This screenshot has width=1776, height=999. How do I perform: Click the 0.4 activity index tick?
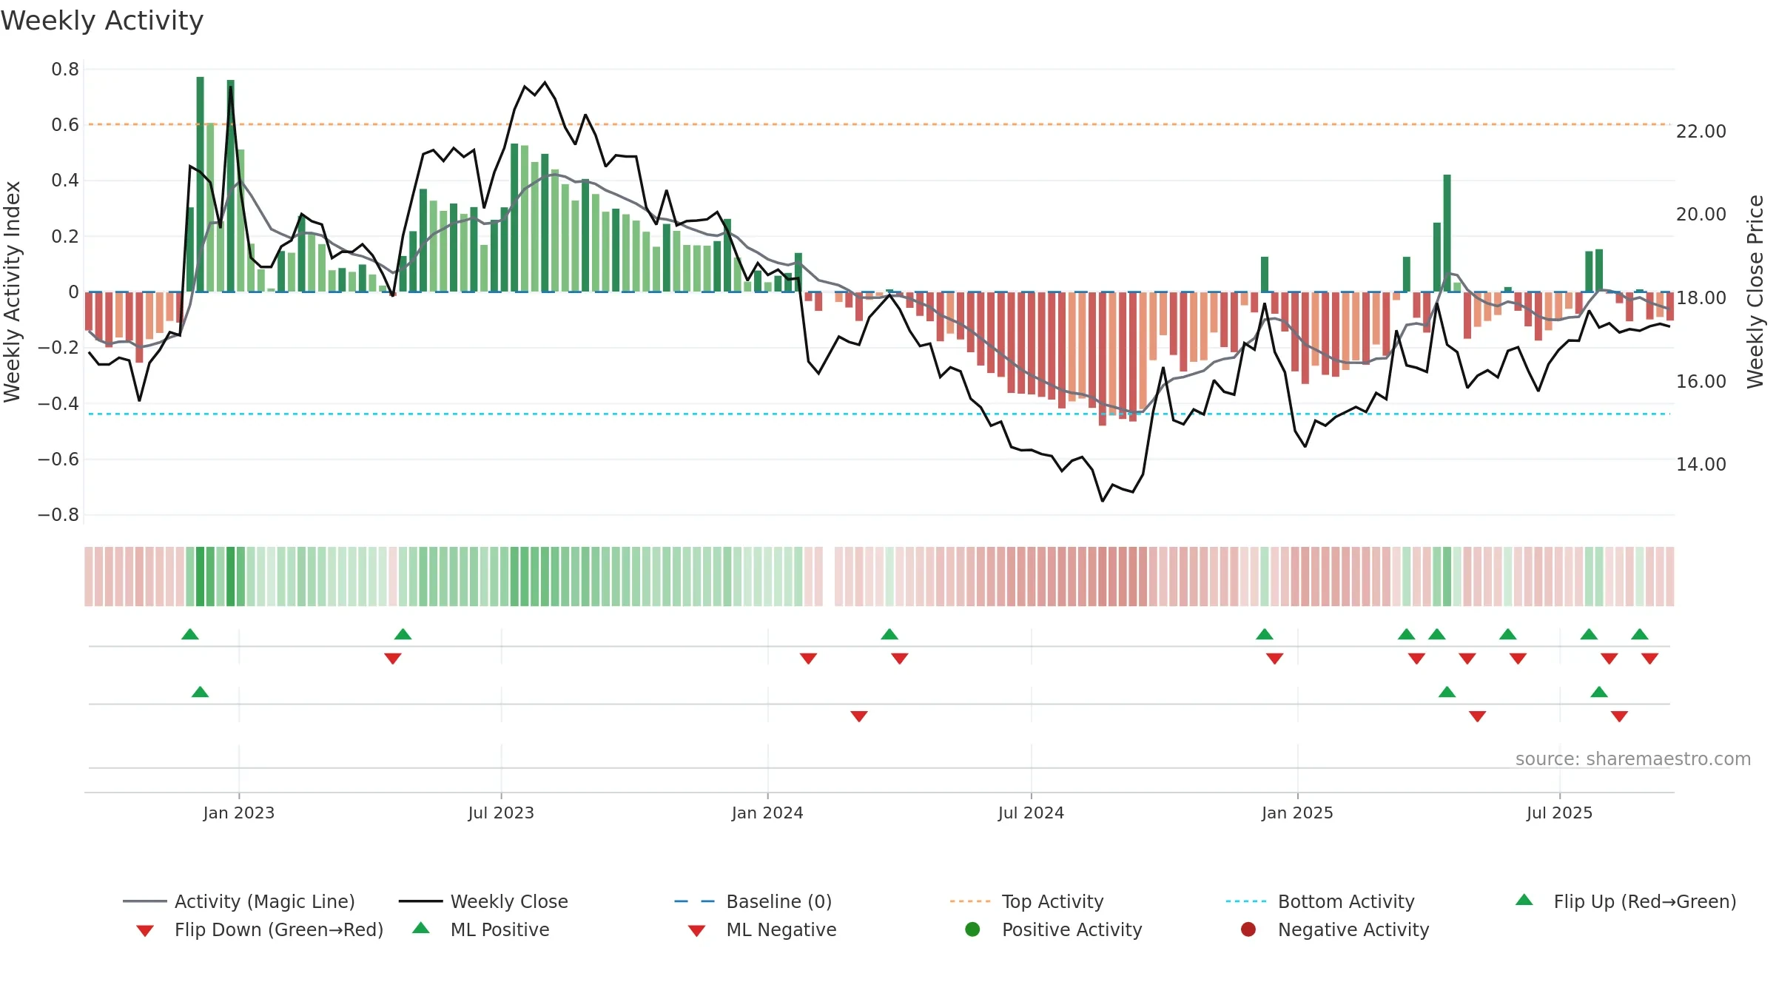(x=65, y=181)
